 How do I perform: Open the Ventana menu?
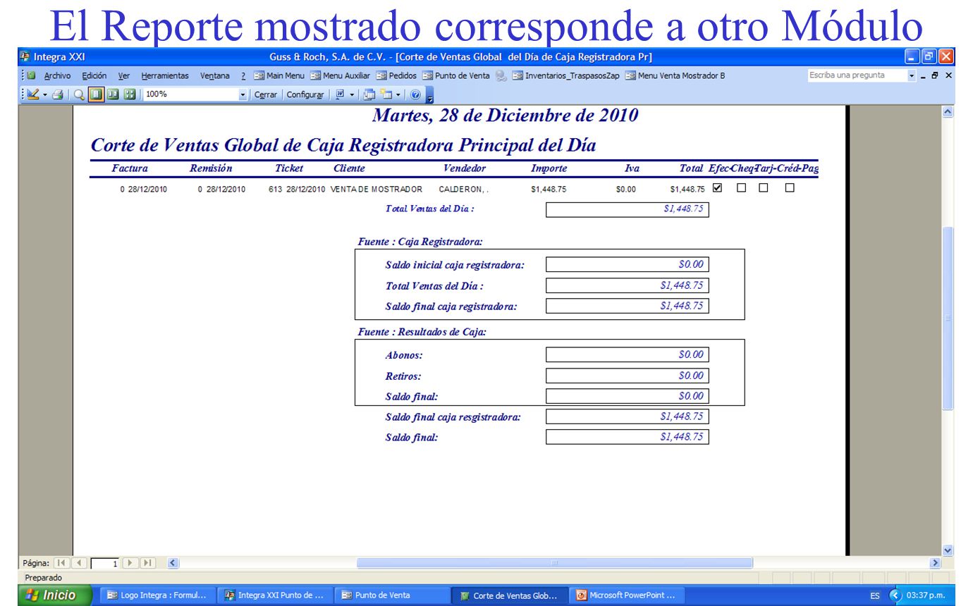coord(215,75)
